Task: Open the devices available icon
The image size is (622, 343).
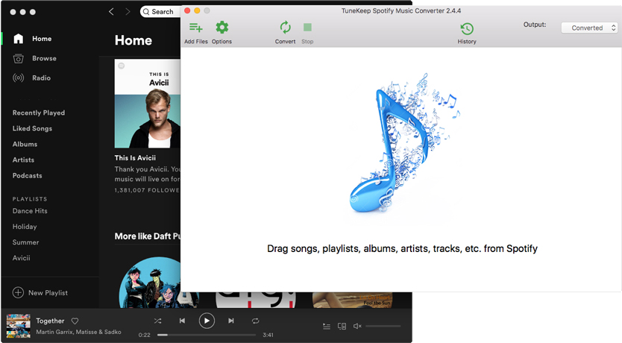Action: tap(342, 327)
